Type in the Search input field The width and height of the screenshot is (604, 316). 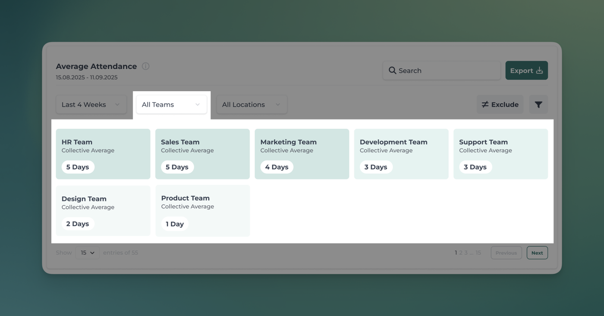coord(447,71)
